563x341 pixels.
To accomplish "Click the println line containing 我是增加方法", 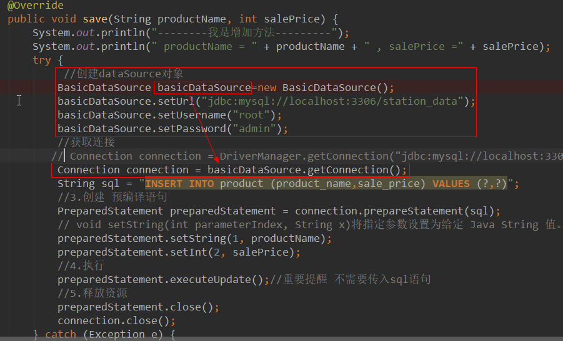I will [191, 32].
